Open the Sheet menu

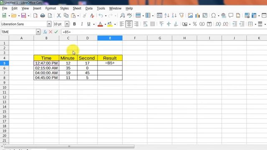click(x=77, y=8)
